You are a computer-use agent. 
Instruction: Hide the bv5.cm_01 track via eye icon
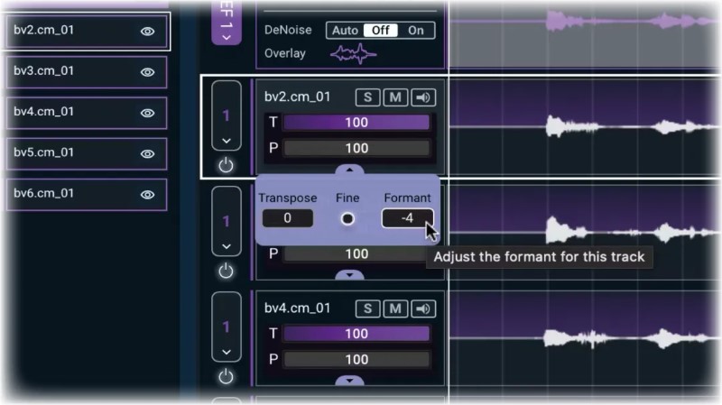(147, 153)
